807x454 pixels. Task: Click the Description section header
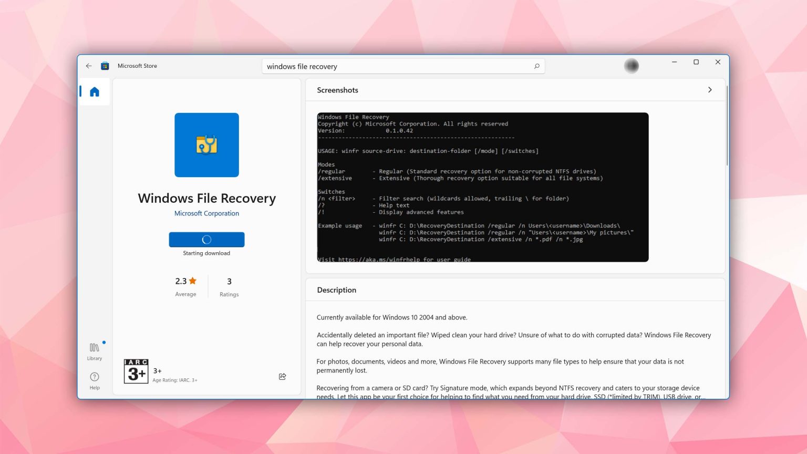tap(336, 290)
